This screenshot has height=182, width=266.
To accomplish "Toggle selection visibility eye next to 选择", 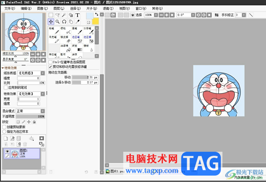I will click(x=132, y=15).
